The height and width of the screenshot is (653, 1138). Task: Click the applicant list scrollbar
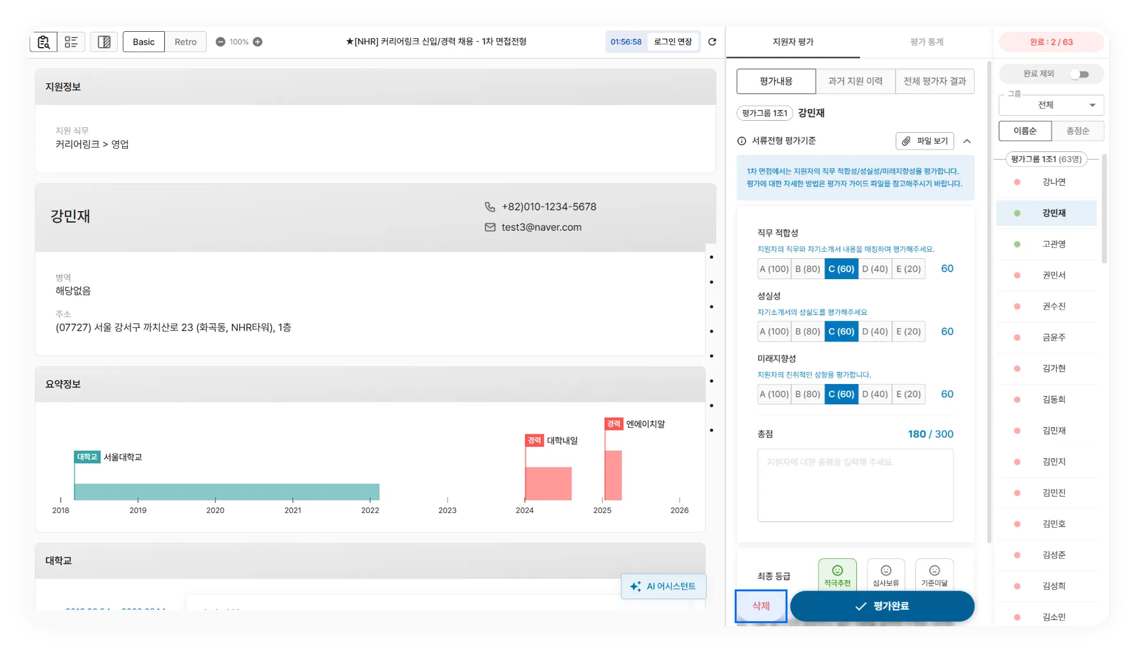[x=1104, y=209]
